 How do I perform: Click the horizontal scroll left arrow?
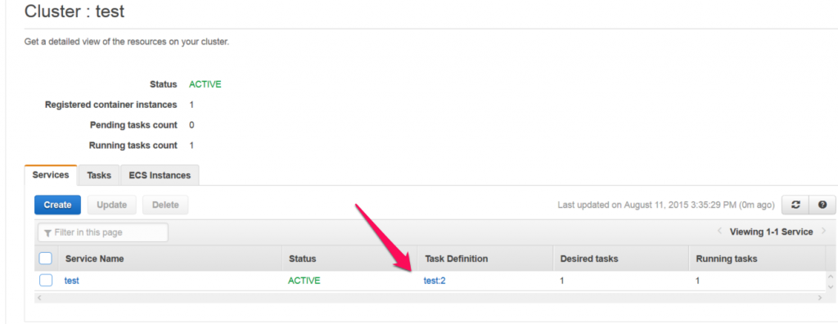pyautogui.click(x=39, y=297)
